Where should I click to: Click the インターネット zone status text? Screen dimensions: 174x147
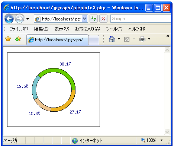91,141
